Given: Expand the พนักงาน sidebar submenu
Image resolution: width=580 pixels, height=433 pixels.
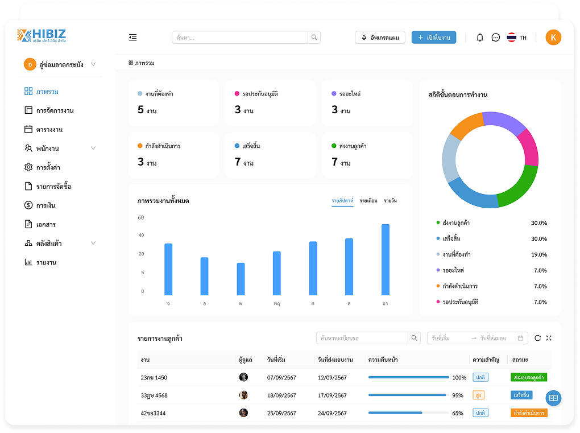Looking at the screenshot, I should pos(93,149).
